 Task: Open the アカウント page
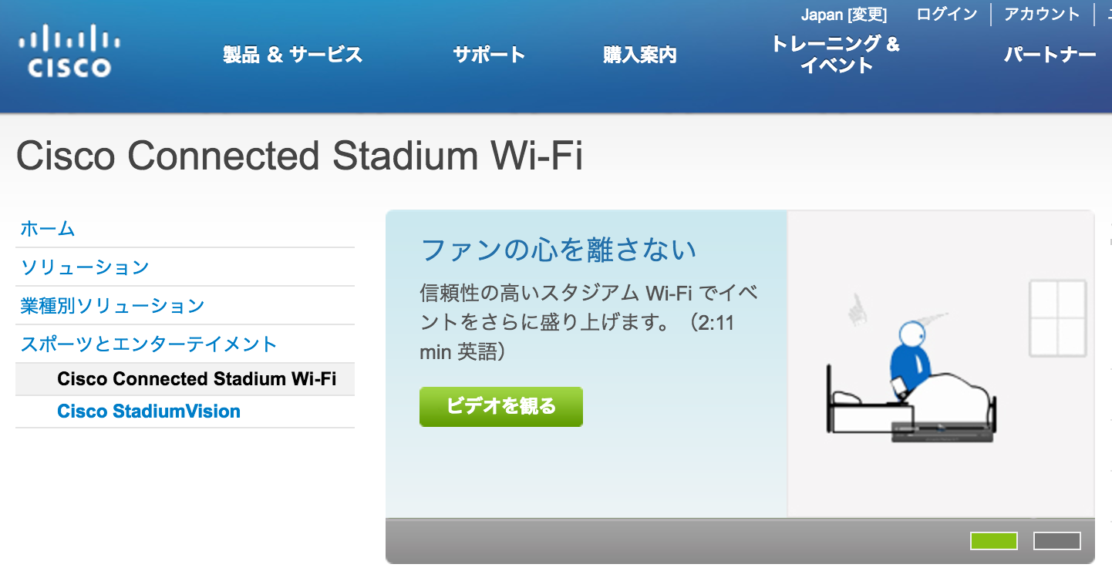point(1042,13)
